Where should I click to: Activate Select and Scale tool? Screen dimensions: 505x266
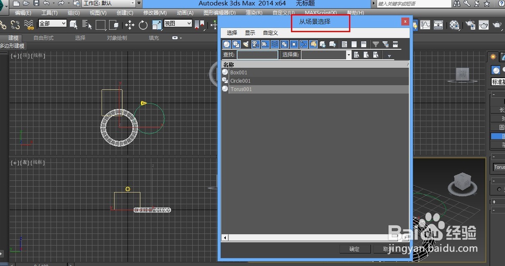pyautogui.click(x=157, y=24)
